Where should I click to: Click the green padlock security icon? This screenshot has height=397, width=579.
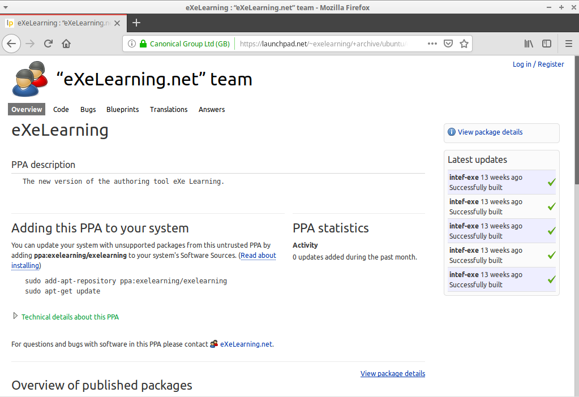click(x=143, y=44)
